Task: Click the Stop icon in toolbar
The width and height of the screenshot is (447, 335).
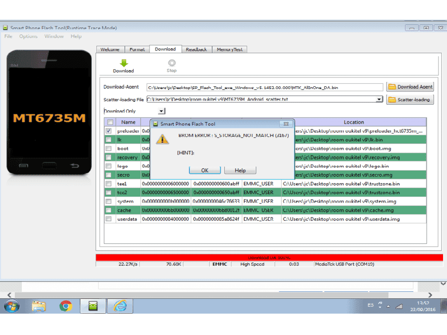Action: pos(172,63)
